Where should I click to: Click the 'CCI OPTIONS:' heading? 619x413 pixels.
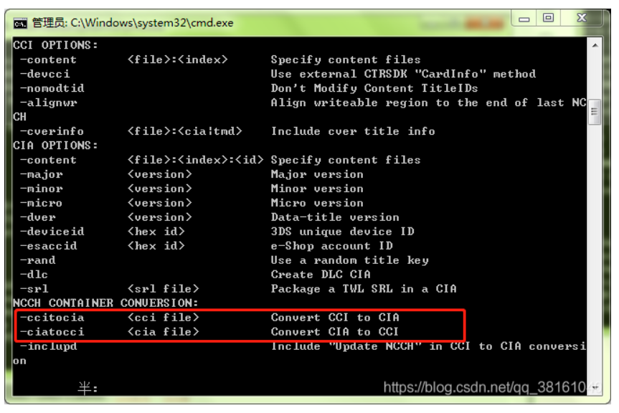click(55, 45)
